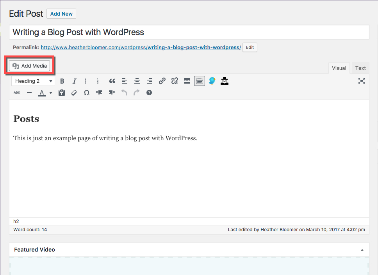
Task: Open the heatherbloomer.com permalink URL
Action: tap(141, 48)
